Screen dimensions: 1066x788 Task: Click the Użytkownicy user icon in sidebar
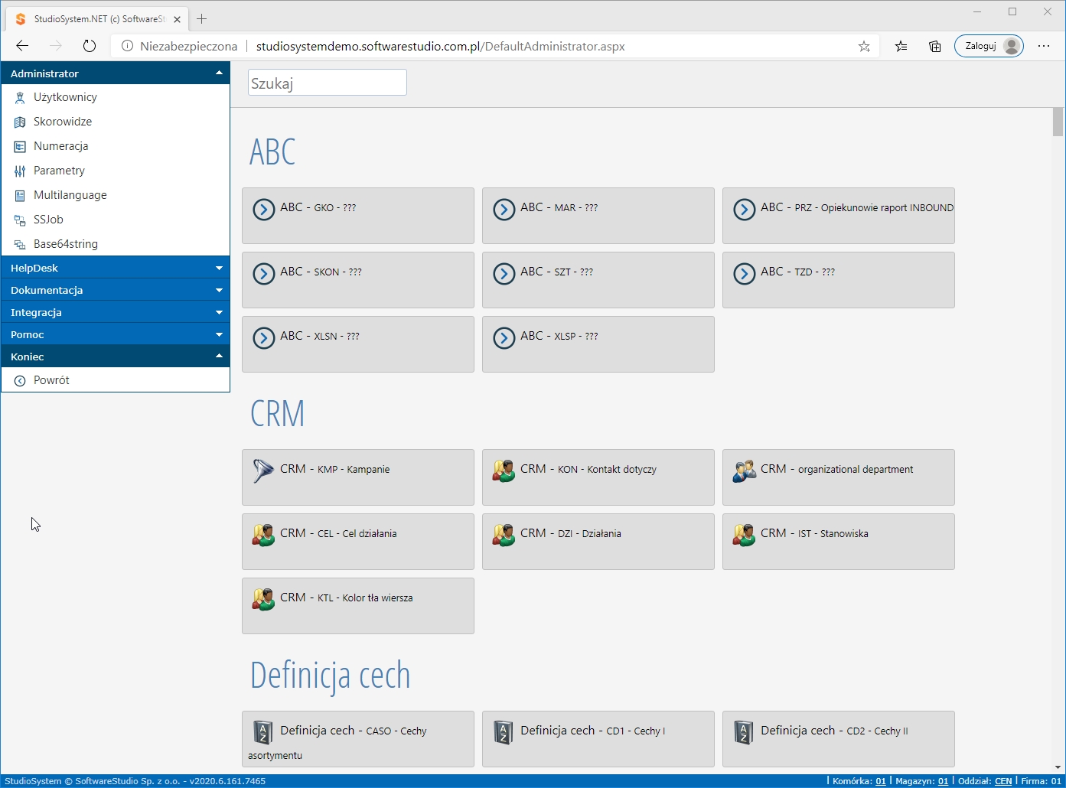(20, 98)
